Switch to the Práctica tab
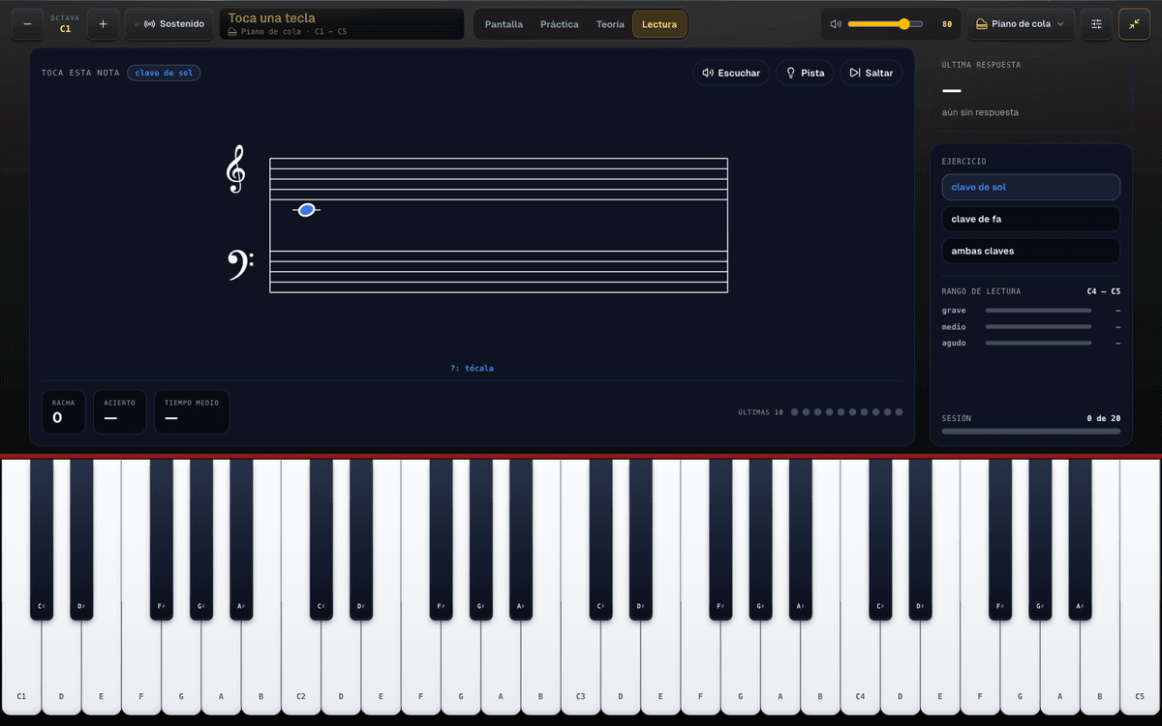The width and height of the screenshot is (1162, 726). click(560, 24)
